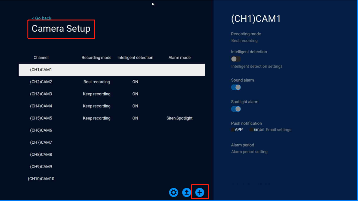Click the plus icon to add camera
This screenshot has width=358, height=201.
(200, 192)
